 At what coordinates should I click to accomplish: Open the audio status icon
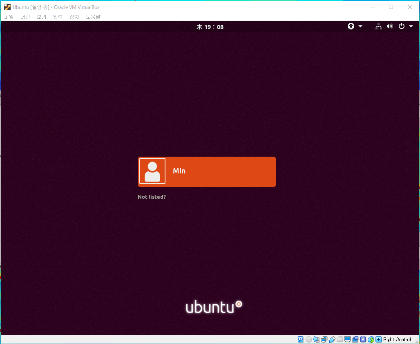click(x=316, y=340)
